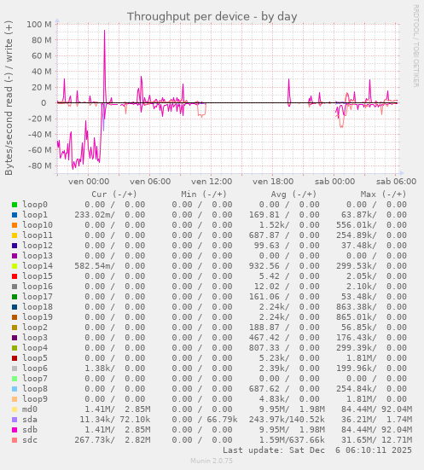Click the loop5 device name

coord(35,358)
